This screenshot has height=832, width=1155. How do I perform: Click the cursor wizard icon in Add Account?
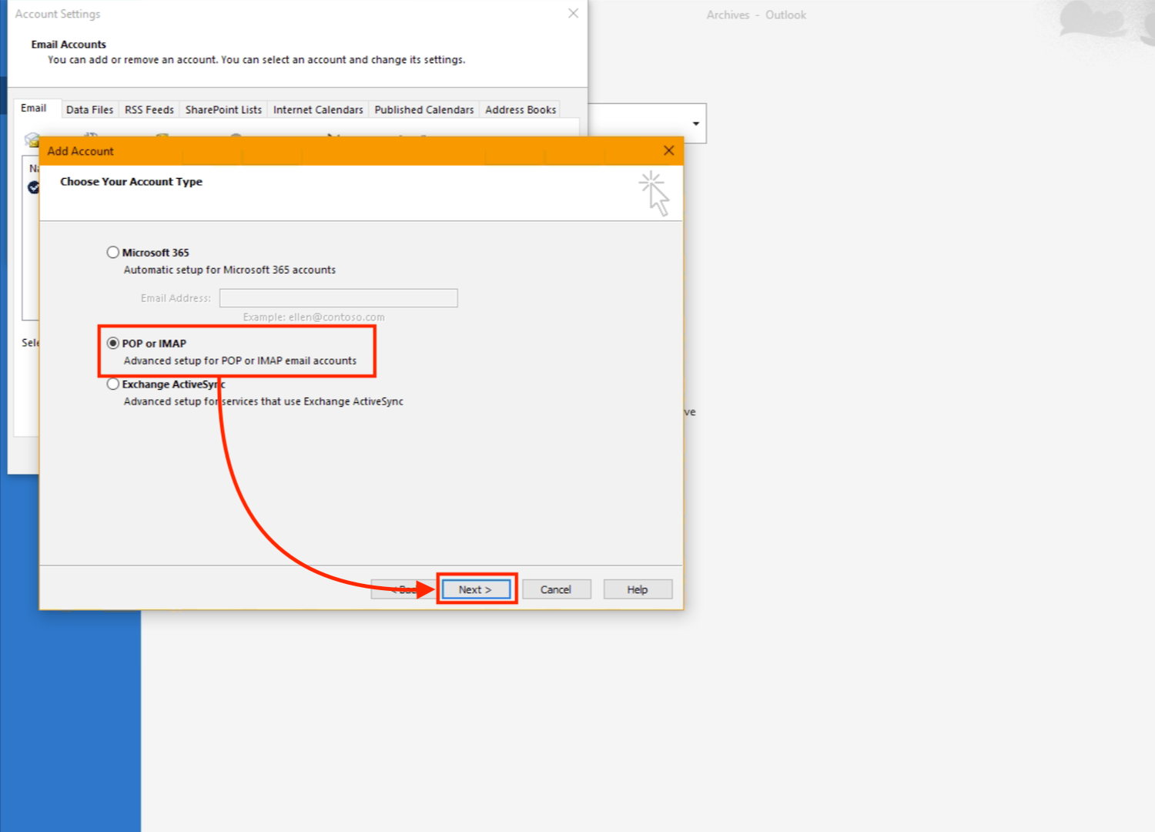point(654,193)
